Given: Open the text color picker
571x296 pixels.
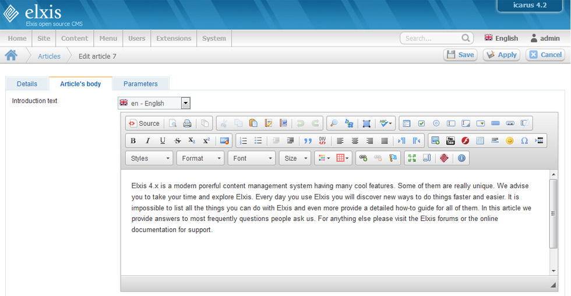Looking at the screenshot, I should pyautogui.click(x=324, y=158).
